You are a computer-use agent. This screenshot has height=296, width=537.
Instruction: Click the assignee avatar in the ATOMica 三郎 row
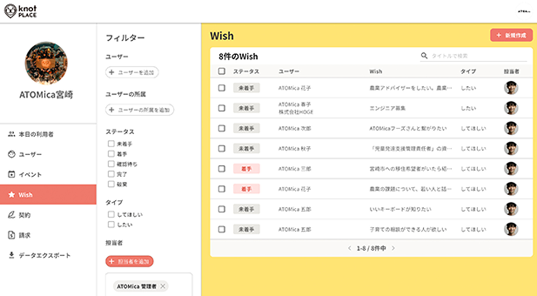click(x=511, y=169)
